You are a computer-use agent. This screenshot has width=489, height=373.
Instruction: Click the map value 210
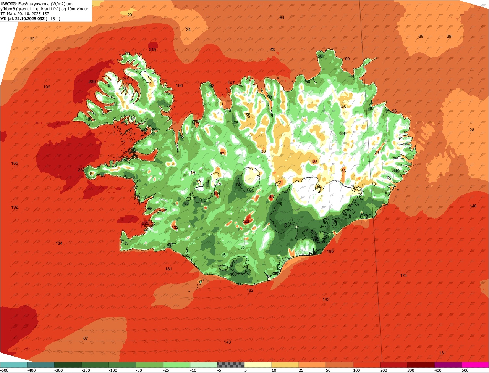coord(152,50)
